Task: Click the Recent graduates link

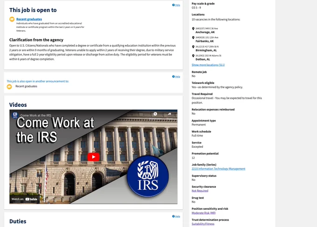Action: coord(29,19)
